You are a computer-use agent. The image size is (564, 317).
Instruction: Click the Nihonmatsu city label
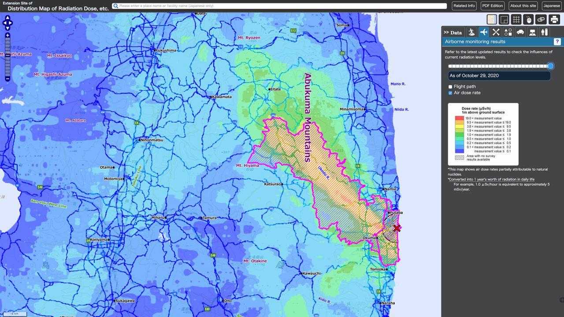coord(152,140)
